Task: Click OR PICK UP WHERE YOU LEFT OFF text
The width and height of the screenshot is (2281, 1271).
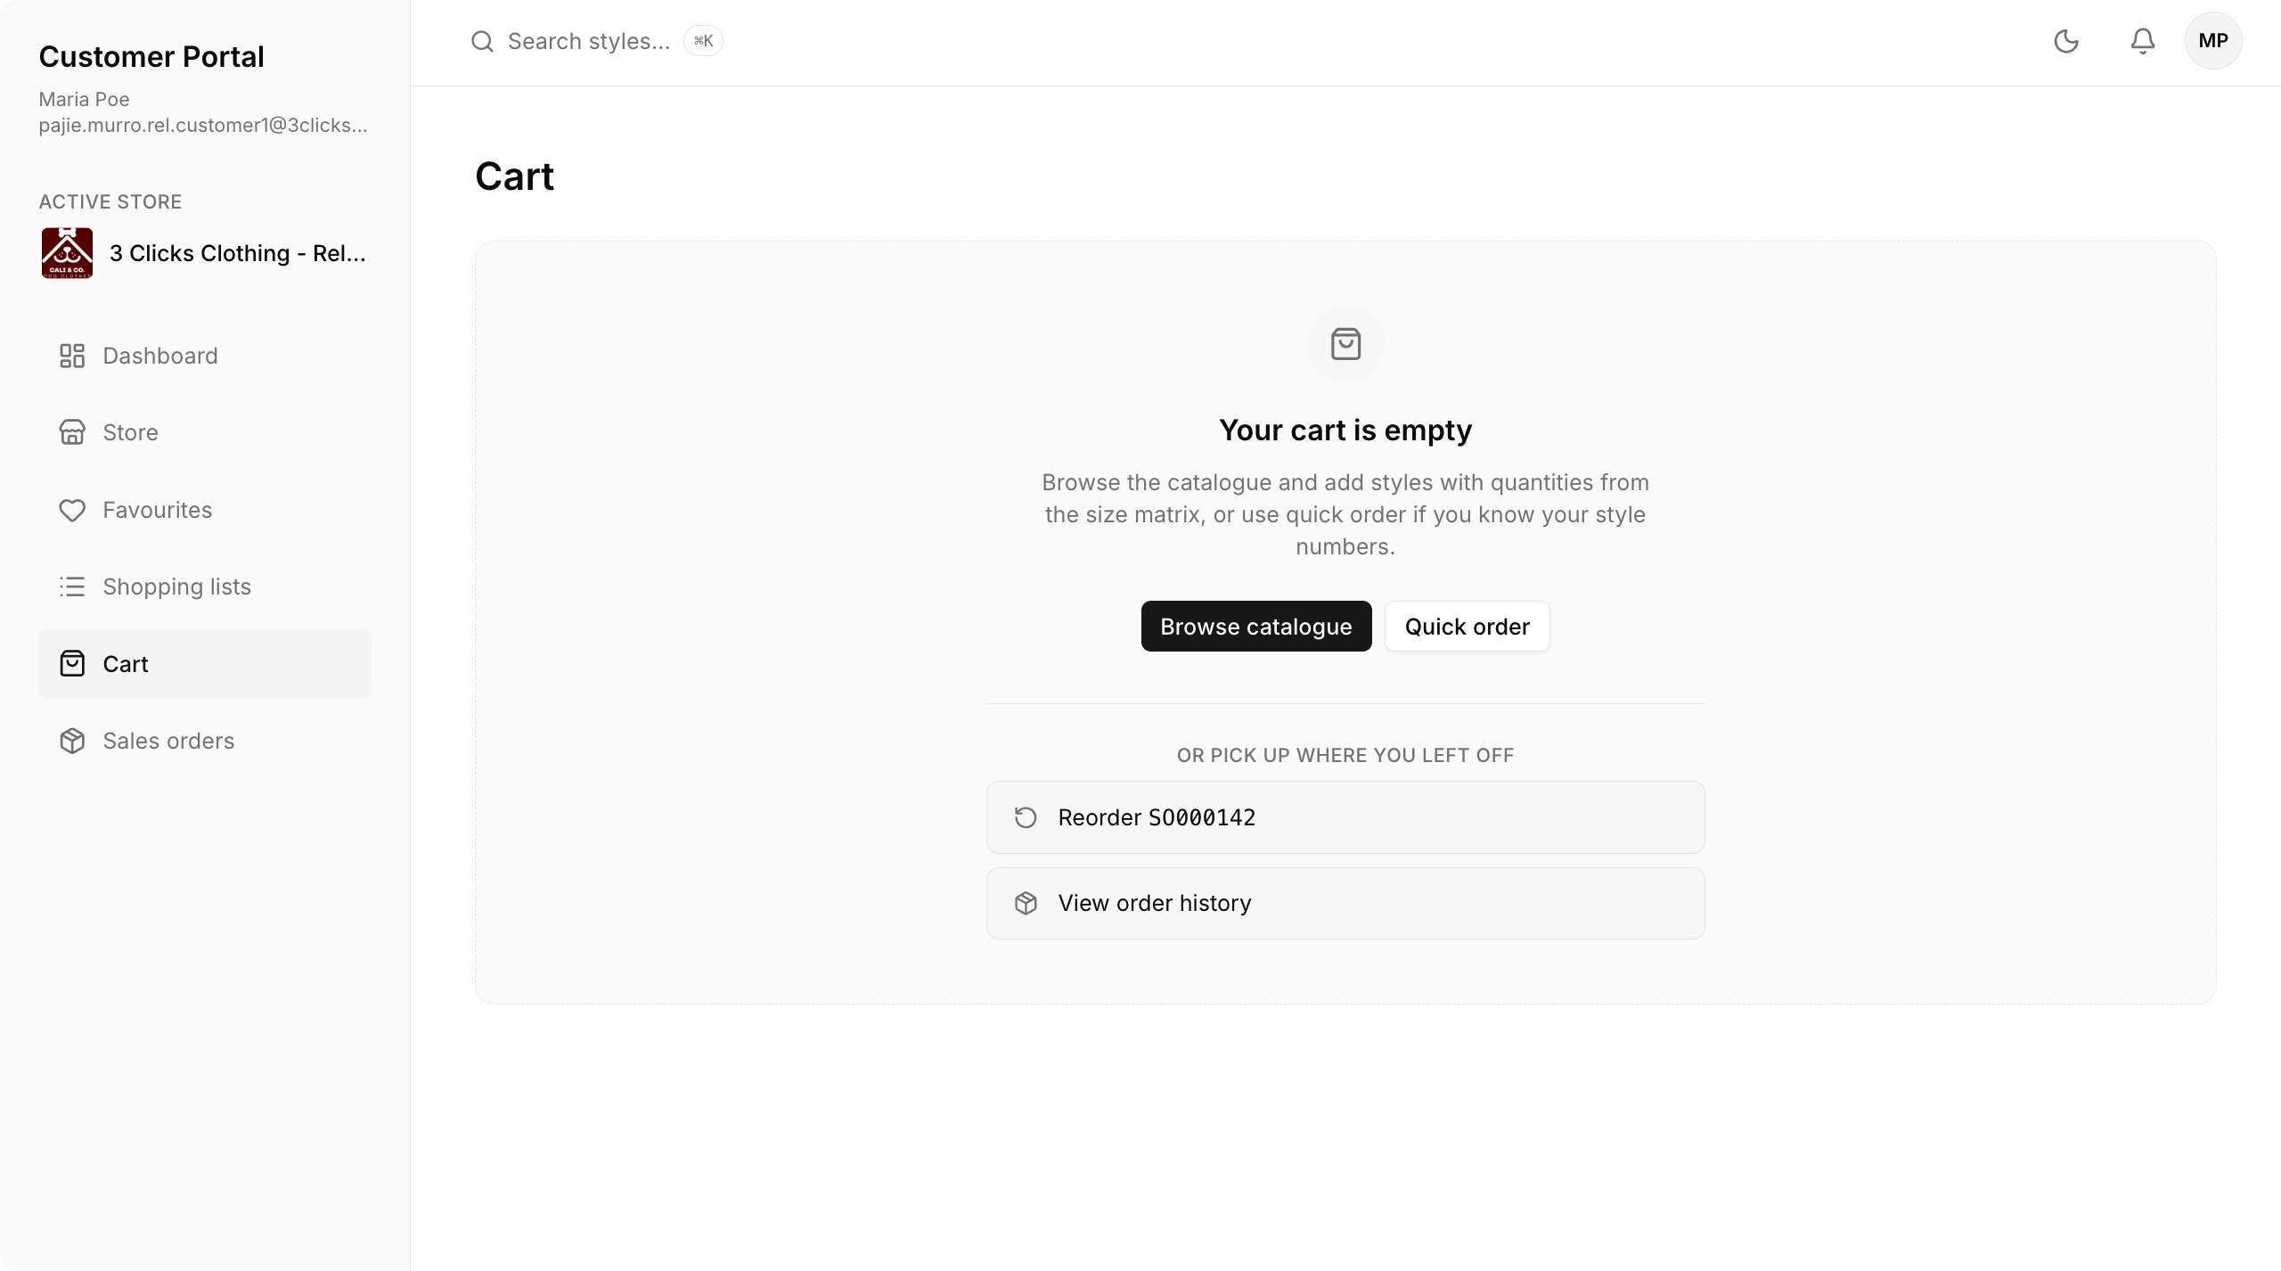Action: (1345, 755)
